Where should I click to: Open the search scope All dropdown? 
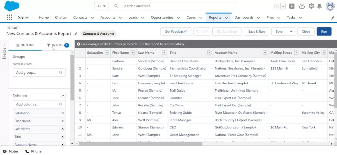[x=101, y=6]
